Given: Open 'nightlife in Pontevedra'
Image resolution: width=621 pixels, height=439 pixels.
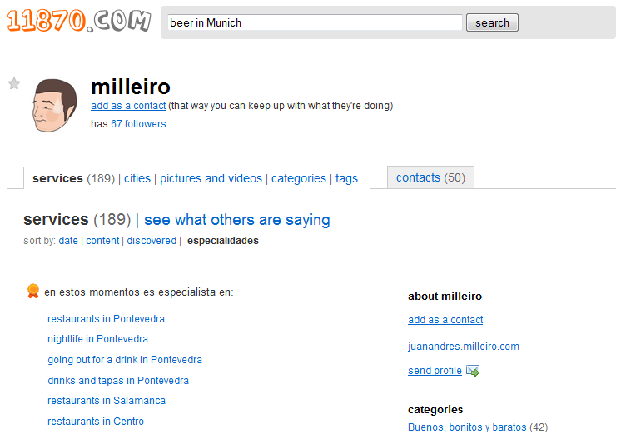Looking at the screenshot, I should 98,339.
